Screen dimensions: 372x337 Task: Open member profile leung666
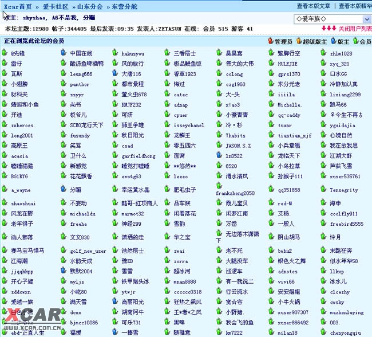point(81,74)
